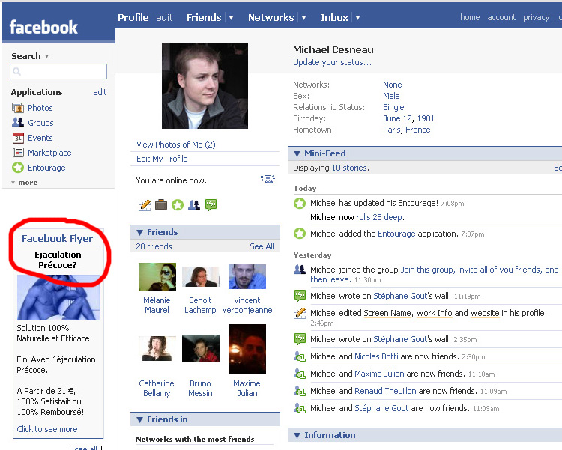562x450 pixels.
Task: Collapse the Information section triangle
Action: tap(297, 436)
